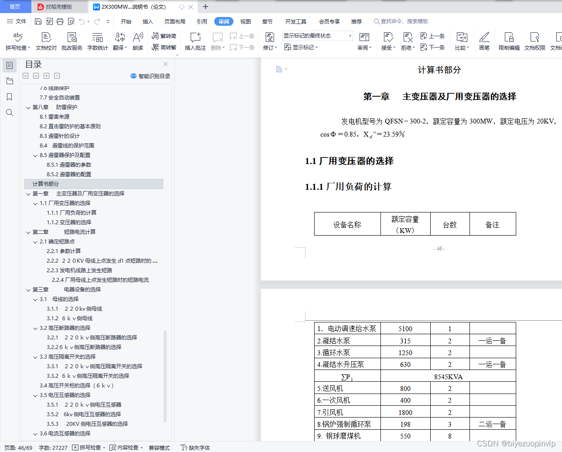562x452 pixels.
Task: Print the document from quick toolbar
Action: (60, 21)
